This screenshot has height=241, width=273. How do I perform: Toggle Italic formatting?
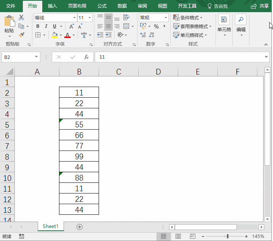[46, 26]
